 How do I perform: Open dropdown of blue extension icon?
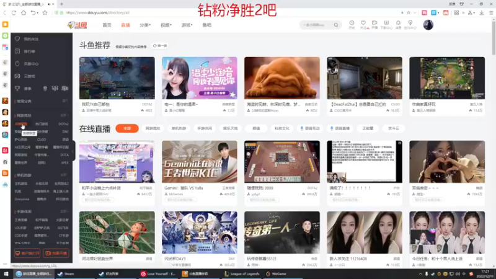coord(438,12)
